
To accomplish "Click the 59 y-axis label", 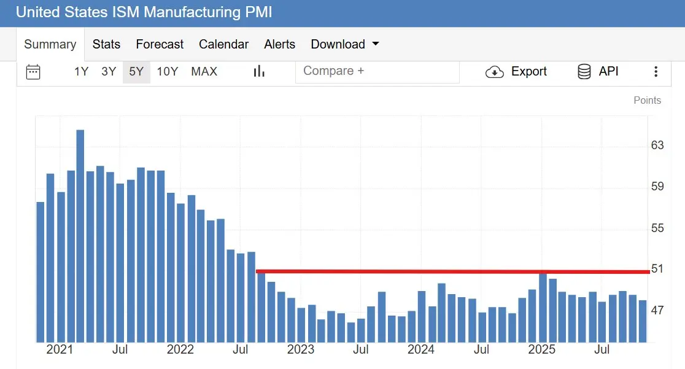I will (x=657, y=186).
